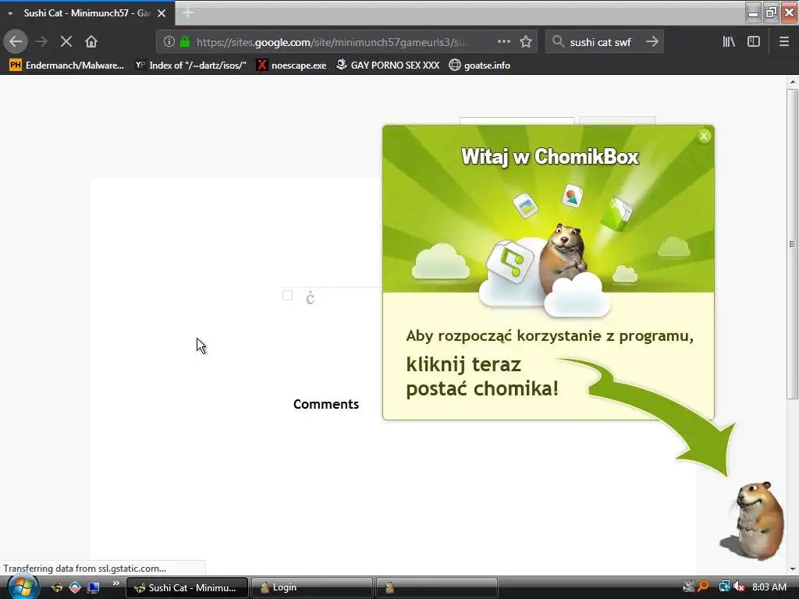This screenshot has height=599, width=799.
Task: Click the 'Witaj w ChomikBox' title text
Action: coord(550,156)
